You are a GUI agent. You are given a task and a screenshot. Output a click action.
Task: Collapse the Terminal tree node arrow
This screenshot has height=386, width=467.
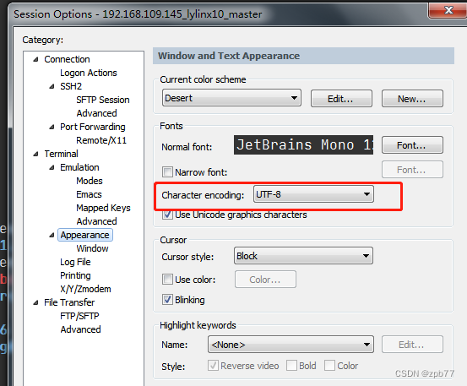(35, 154)
